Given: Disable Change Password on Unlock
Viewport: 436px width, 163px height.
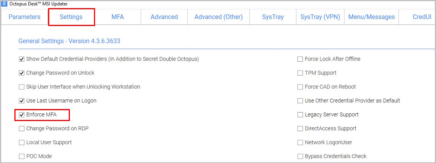Looking at the screenshot, I should click(x=21, y=73).
